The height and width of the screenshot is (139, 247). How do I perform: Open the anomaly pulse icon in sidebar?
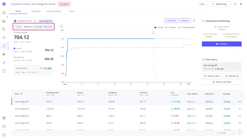point(4,54)
